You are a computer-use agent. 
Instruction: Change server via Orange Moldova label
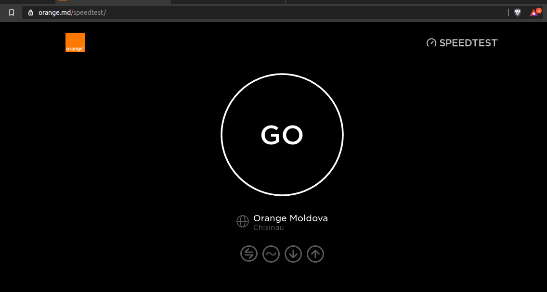[x=291, y=218]
